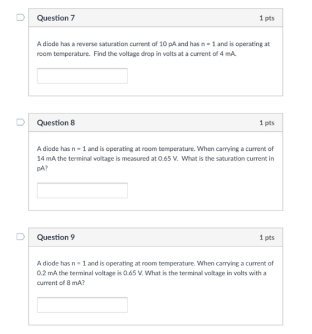Click the "Question 9" heading title
The width and height of the screenshot is (312, 334).
56,237
